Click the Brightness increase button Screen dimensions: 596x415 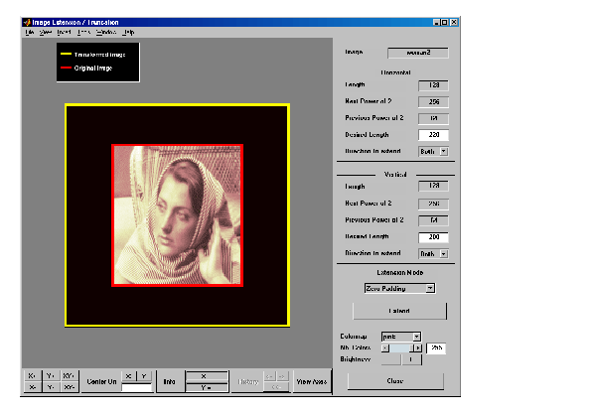(x=411, y=359)
